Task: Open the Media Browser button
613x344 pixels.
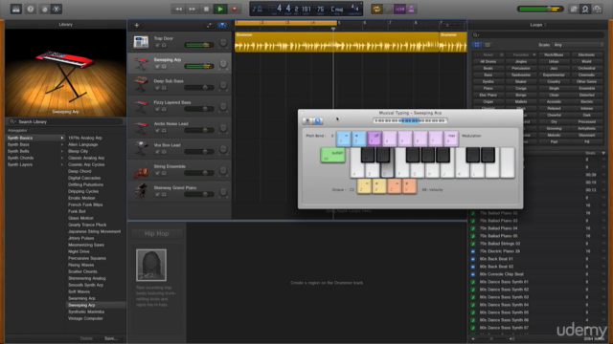Action: point(597,9)
